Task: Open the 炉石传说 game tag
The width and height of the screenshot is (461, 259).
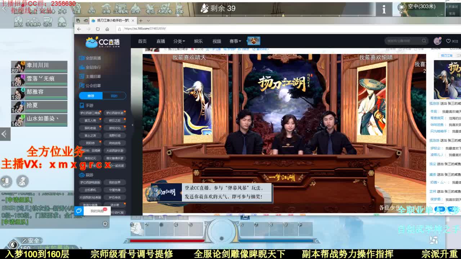Action: click(x=115, y=197)
